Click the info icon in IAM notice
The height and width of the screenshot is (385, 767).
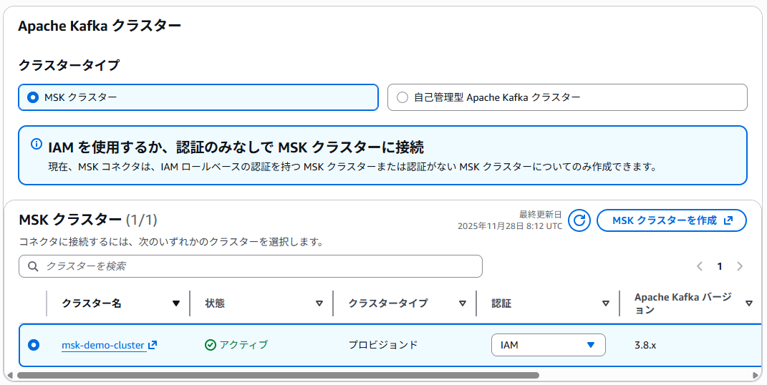click(x=37, y=145)
